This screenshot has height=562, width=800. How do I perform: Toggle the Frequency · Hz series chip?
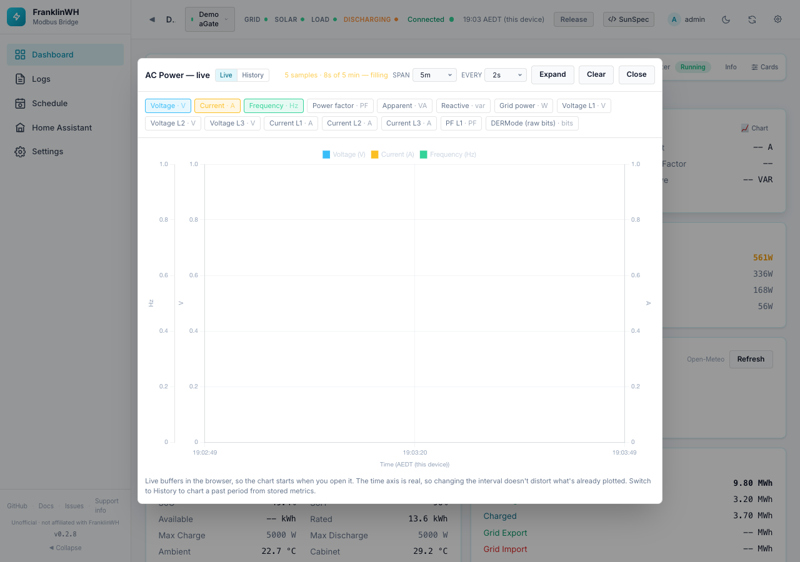(x=274, y=106)
